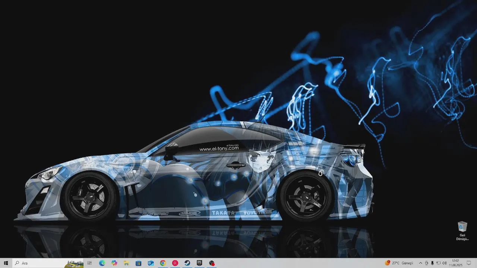Open Task View on the taskbar
Screen dimensions: 477x268
pos(89,263)
